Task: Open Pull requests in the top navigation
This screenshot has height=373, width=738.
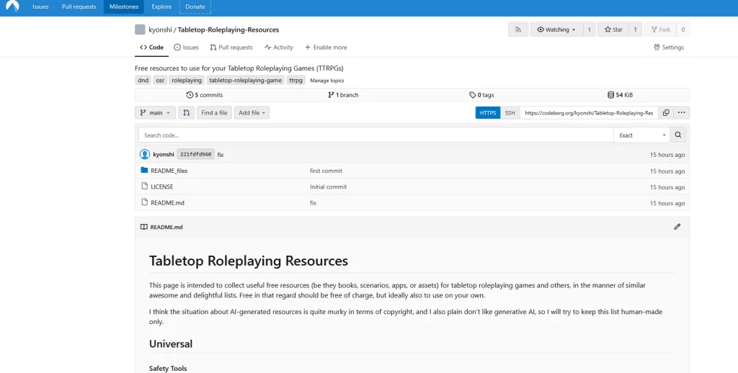Action: (x=79, y=6)
